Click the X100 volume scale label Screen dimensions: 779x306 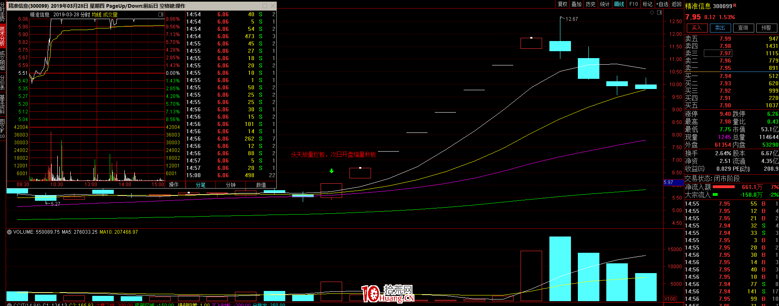pos(670,299)
